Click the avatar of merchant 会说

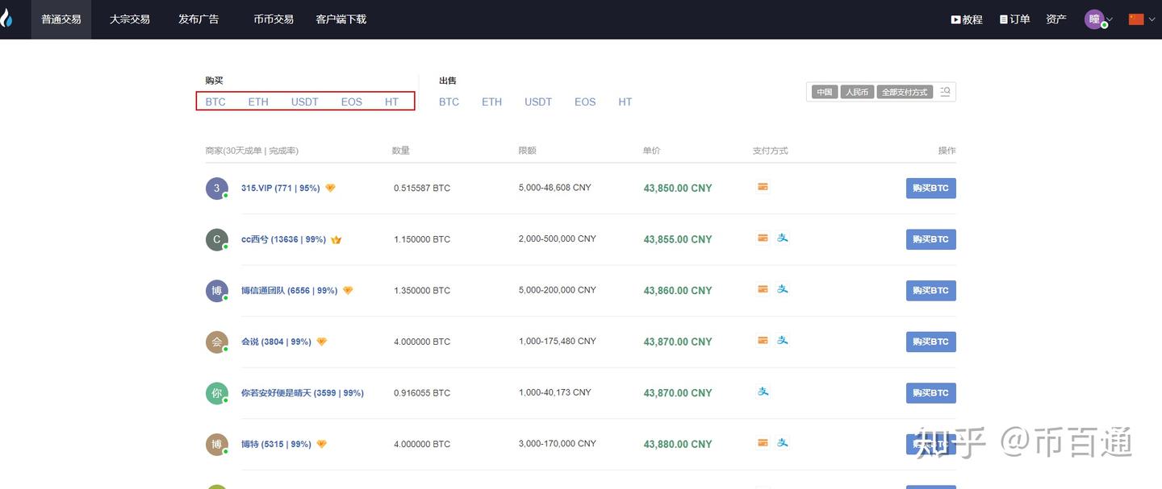click(217, 342)
